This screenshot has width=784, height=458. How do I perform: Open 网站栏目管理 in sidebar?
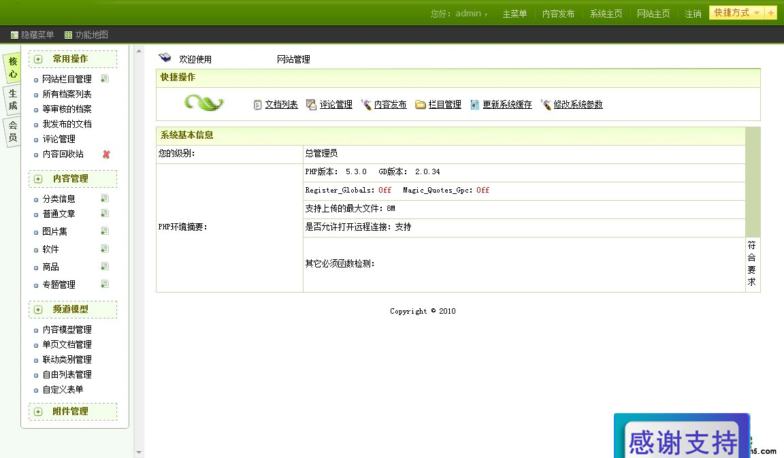(x=67, y=79)
